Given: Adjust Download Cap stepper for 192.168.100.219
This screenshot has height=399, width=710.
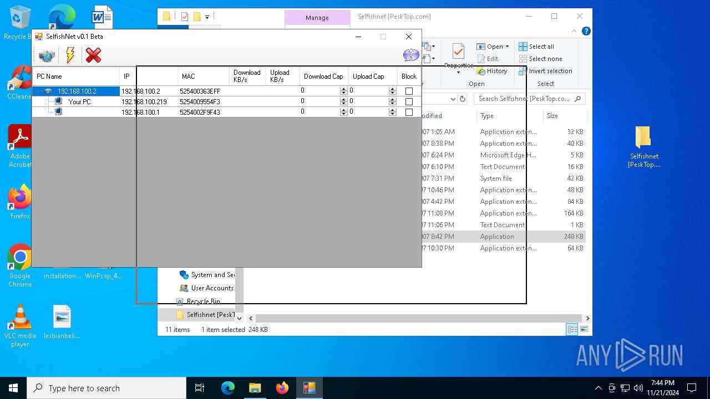Looking at the screenshot, I should [x=344, y=101].
